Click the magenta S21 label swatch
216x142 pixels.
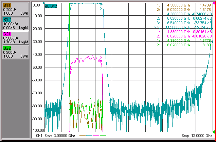point(7,34)
